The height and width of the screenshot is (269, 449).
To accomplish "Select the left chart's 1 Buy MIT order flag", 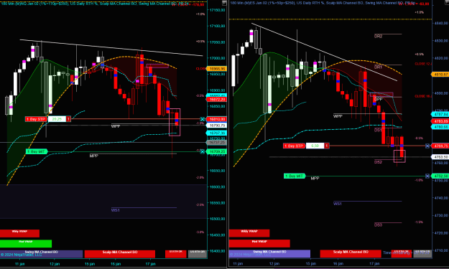I will point(37,151).
